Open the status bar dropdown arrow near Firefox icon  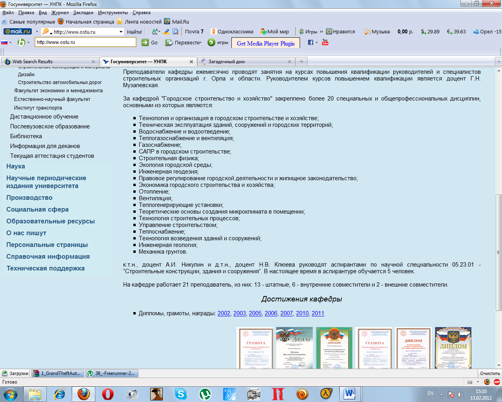tap(478, 382)
